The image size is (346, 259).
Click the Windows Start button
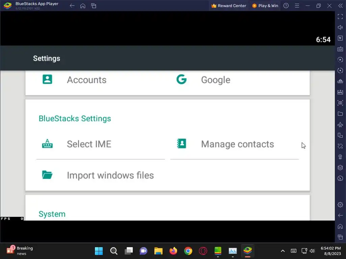click(99, 251)
